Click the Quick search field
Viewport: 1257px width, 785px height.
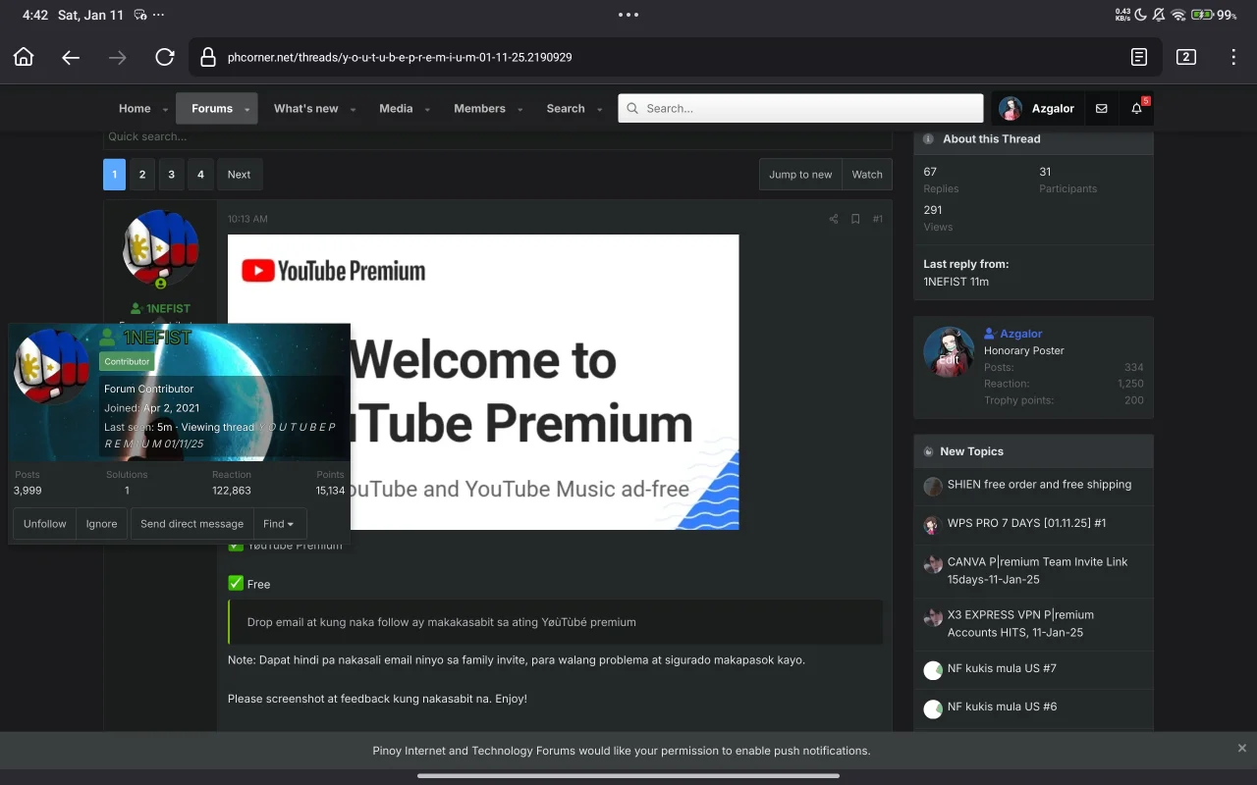[x=498, y=137]
